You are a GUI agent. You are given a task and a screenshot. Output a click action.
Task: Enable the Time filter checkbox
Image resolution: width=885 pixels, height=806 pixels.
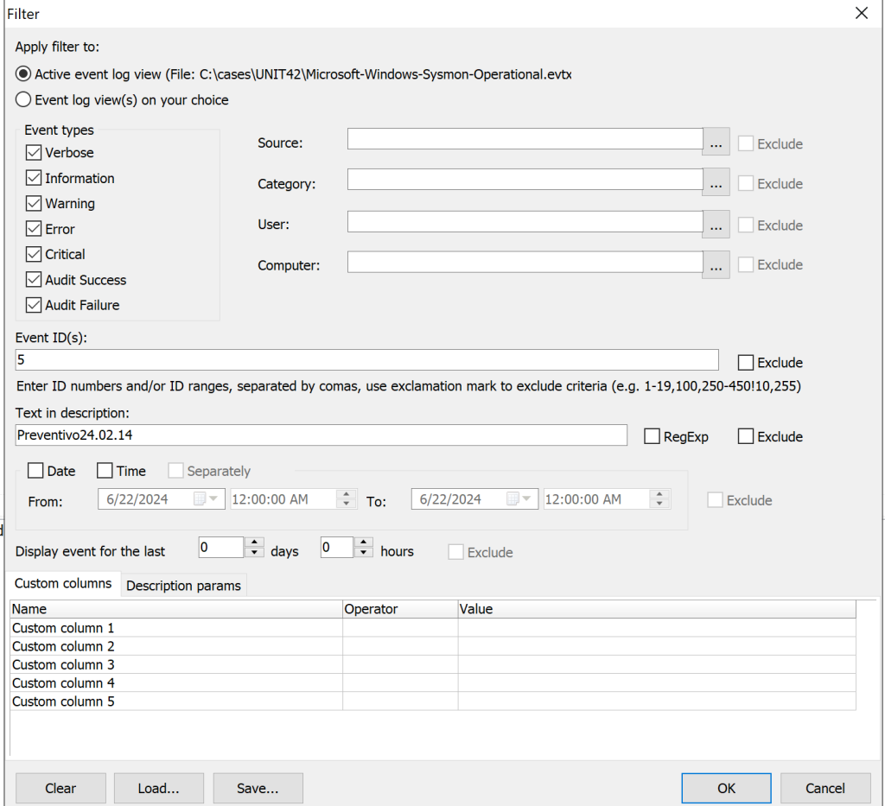105,471
